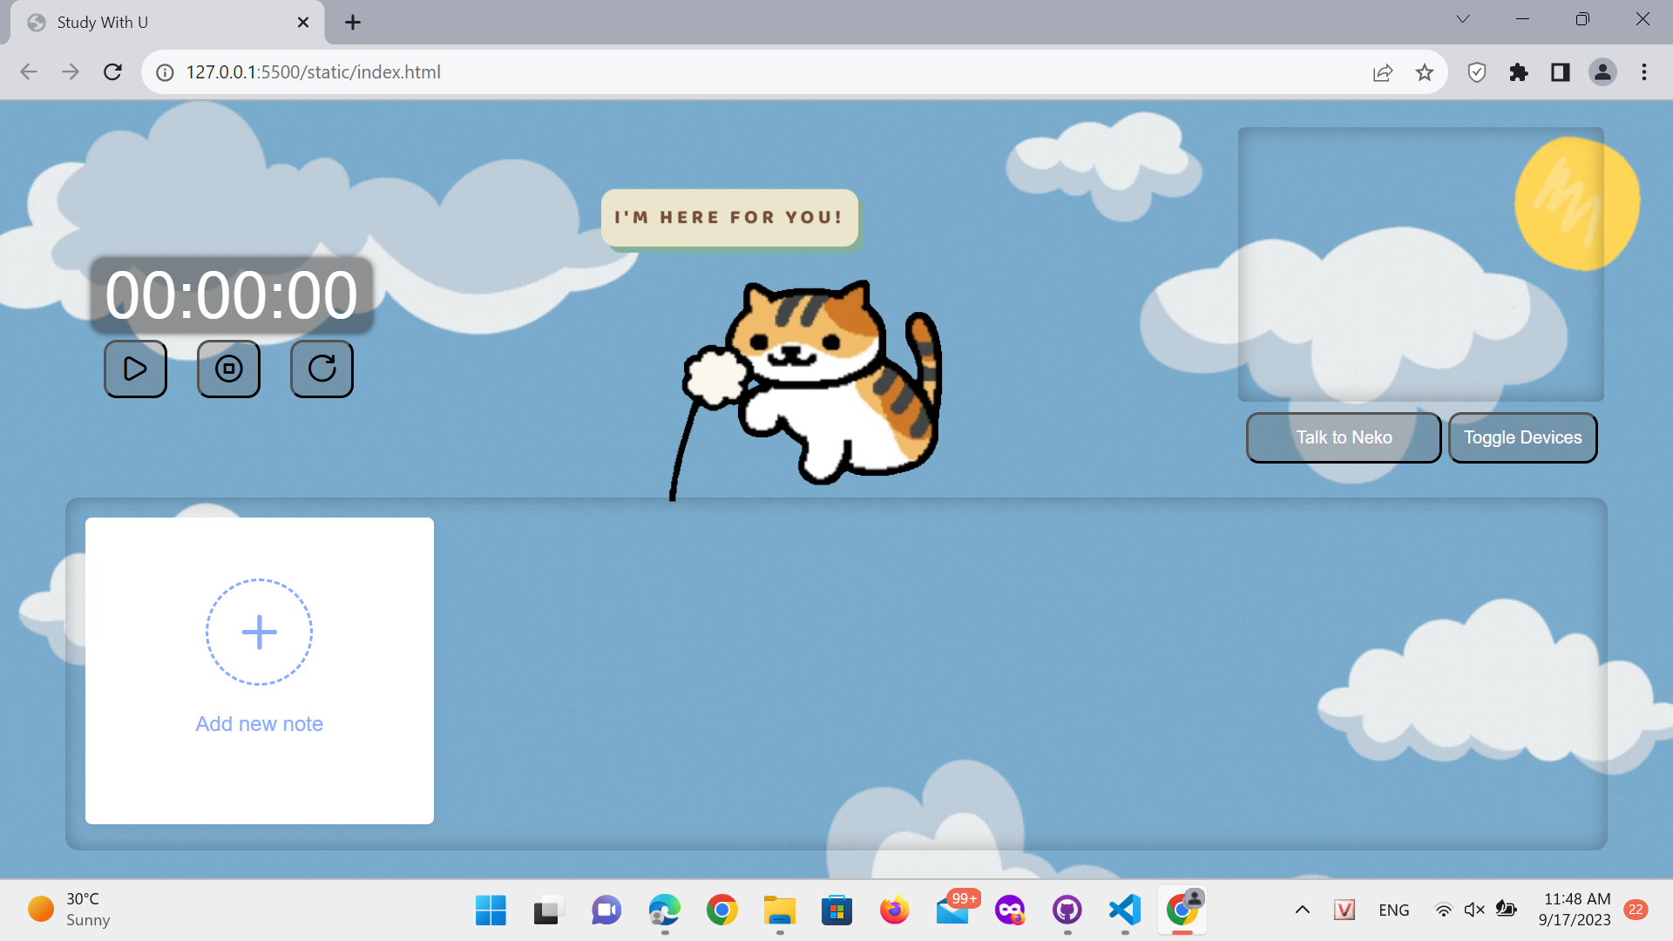The width and height of the screenshot is (1673, 941).
Task: Show hidden system tray icons
Action: click(1303, 910)
